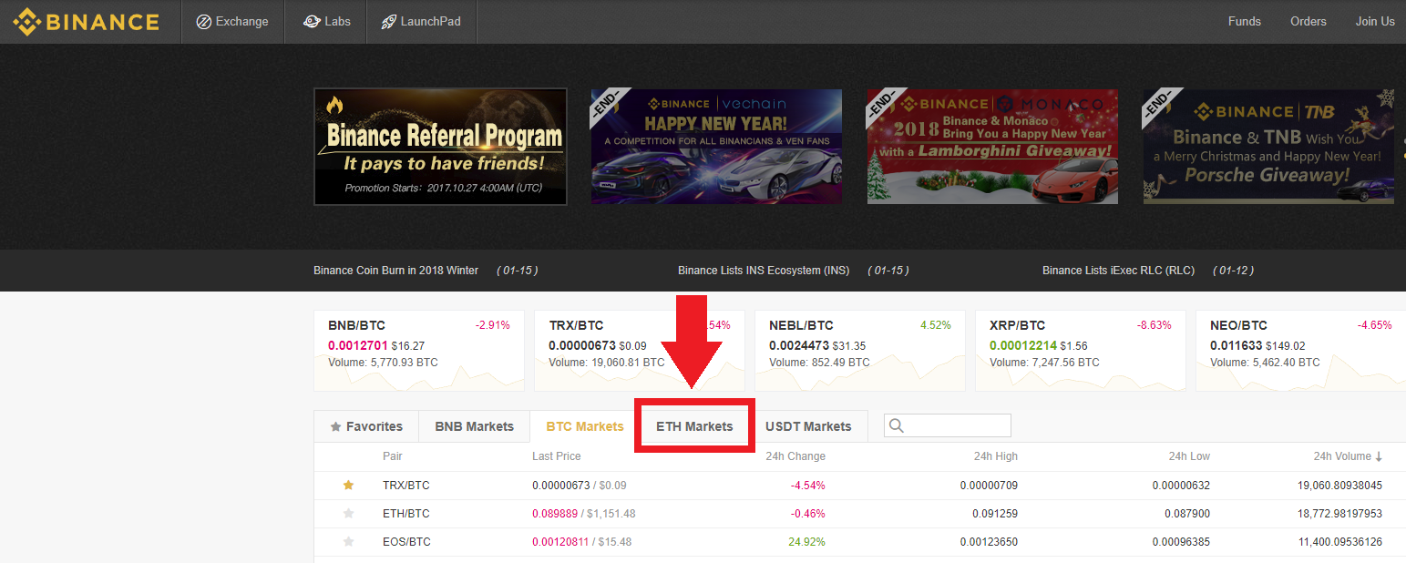
Task: Open the Monaco Lamborghini Giveaway banner
Action: coord(992,147)
